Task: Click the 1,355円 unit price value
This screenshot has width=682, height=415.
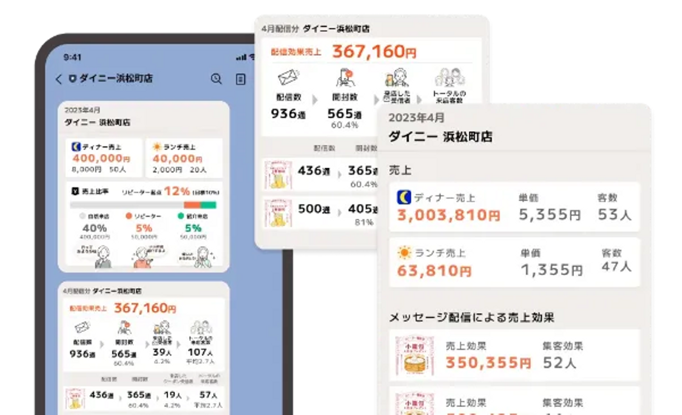Action: point(552,270)
